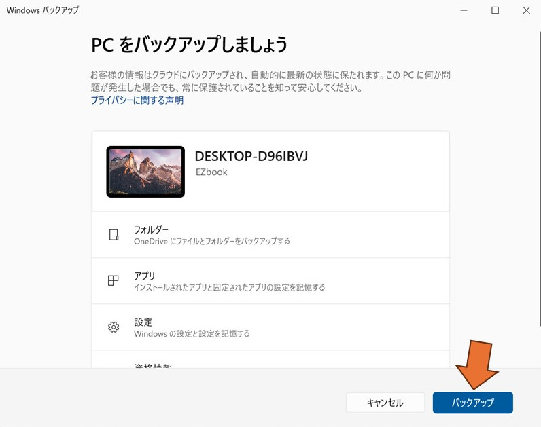Expand the 設定 section title
This screenshot has height=427, width=541.
click(x=143, y=322)
